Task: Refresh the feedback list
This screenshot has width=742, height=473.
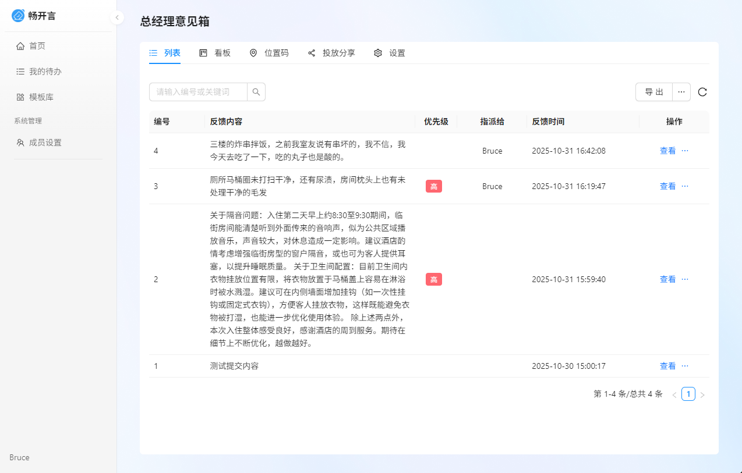Action: click(702, 92)
